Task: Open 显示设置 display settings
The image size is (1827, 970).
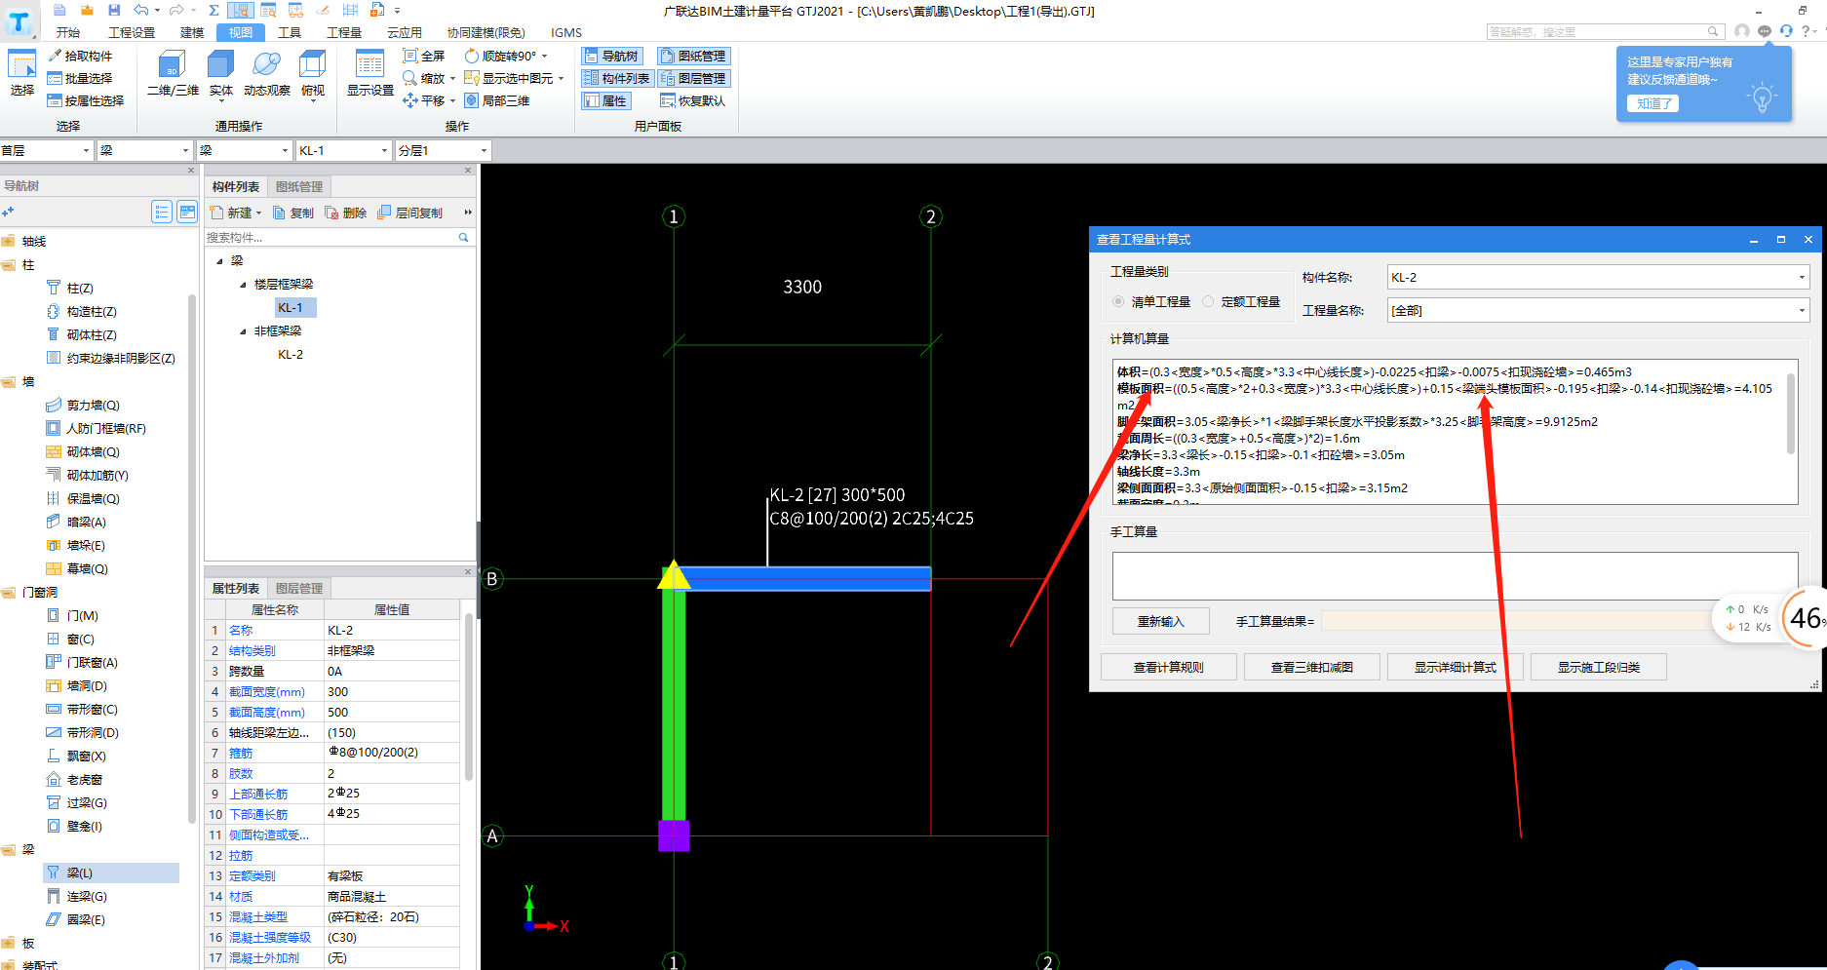Action: point(370,74)
